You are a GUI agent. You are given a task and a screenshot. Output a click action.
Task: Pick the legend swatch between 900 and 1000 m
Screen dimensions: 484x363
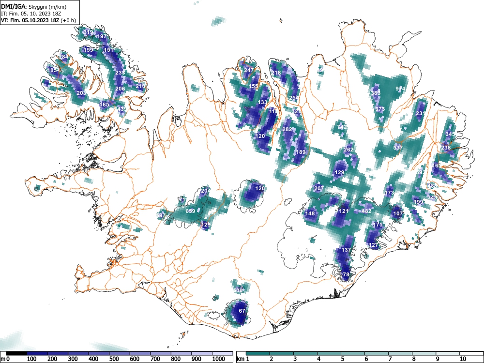[x=202, y=353]
